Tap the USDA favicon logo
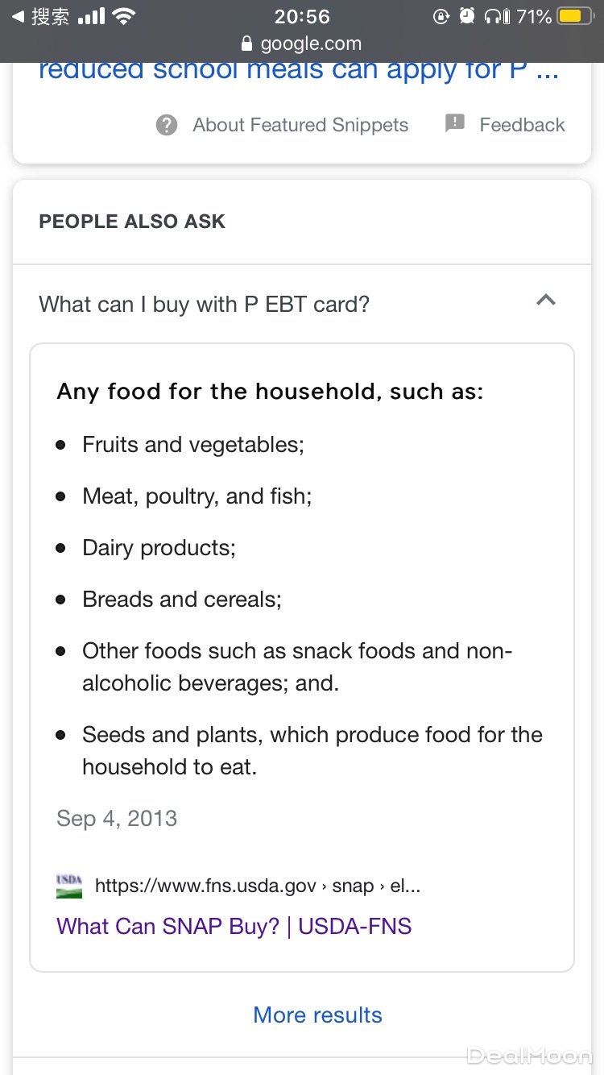The width and height of the screenshot is (604, 1075). [x=69, y=886]
